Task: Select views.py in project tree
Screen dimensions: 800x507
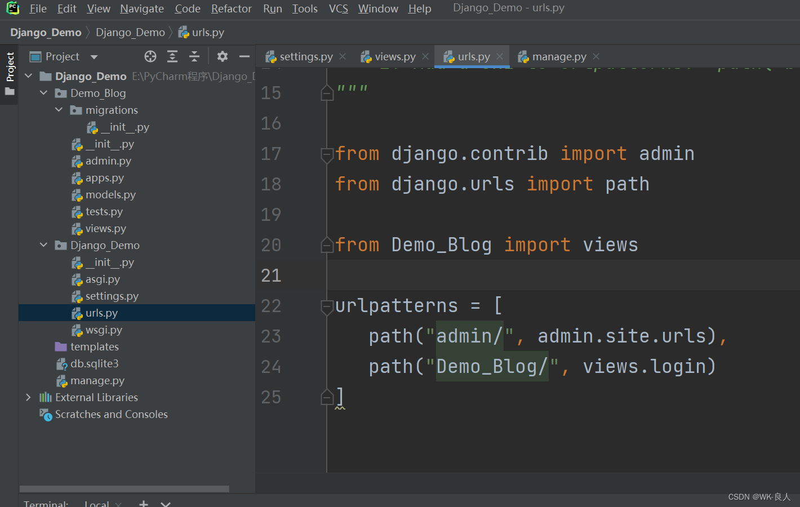Action: point(99,229)
